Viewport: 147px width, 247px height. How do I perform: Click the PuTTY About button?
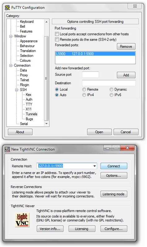tap(20, 132)
